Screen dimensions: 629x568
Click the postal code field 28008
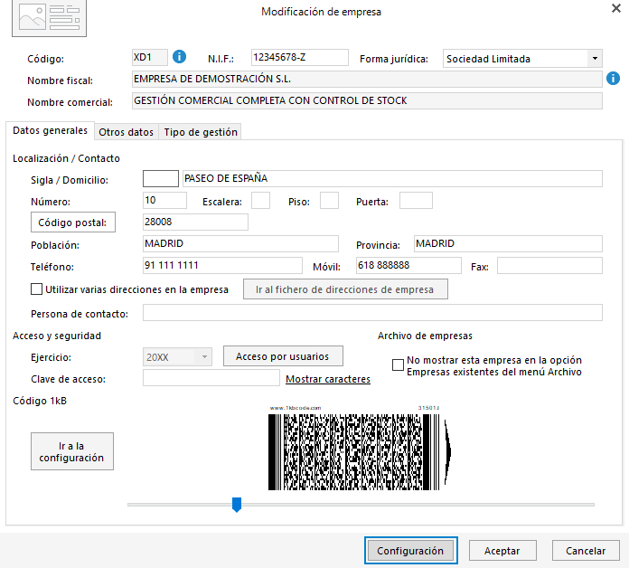coord(195,222)
